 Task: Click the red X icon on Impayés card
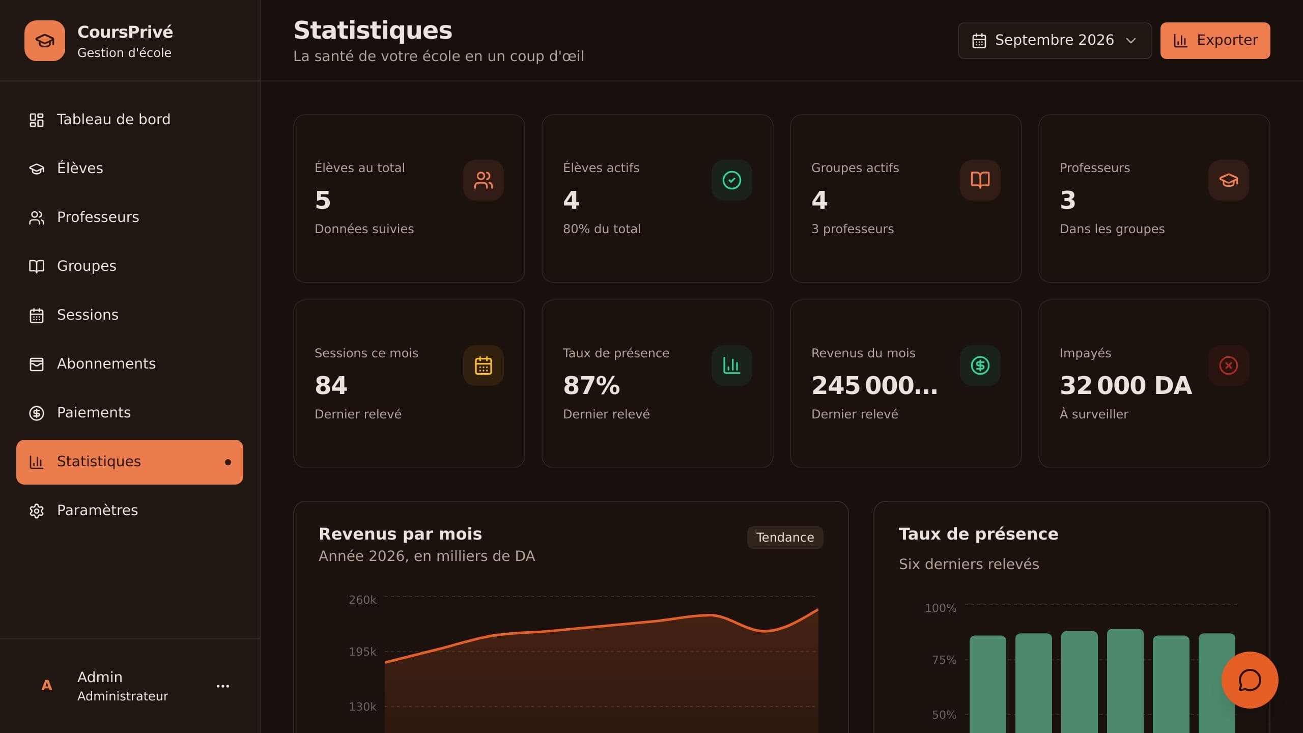pyautogui.click(x=1228, y=365)
